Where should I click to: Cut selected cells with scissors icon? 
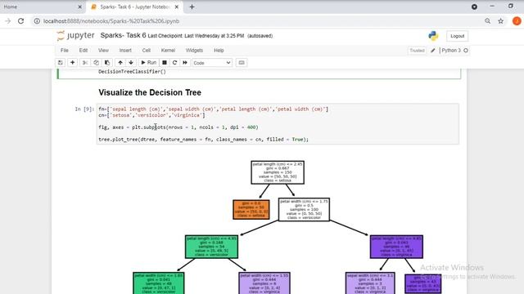[85, 63]
